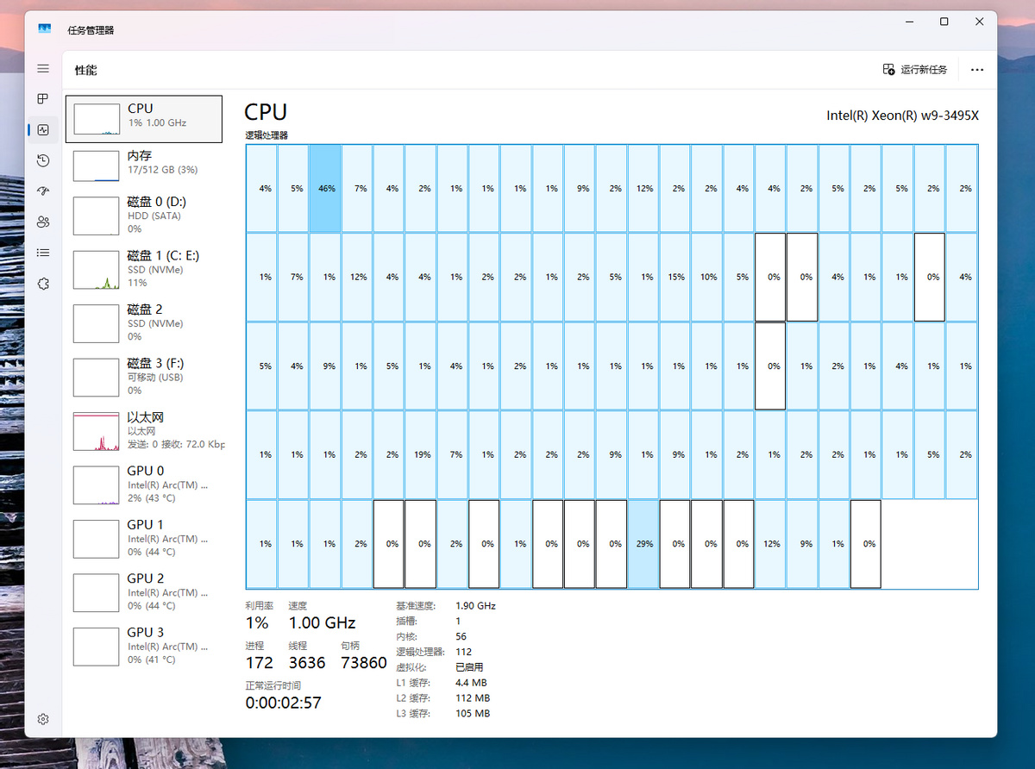This screenshot has height=769, width=1035.
Task: Click the uptime 0:00:02:57 value
Action: pos(284,703)
